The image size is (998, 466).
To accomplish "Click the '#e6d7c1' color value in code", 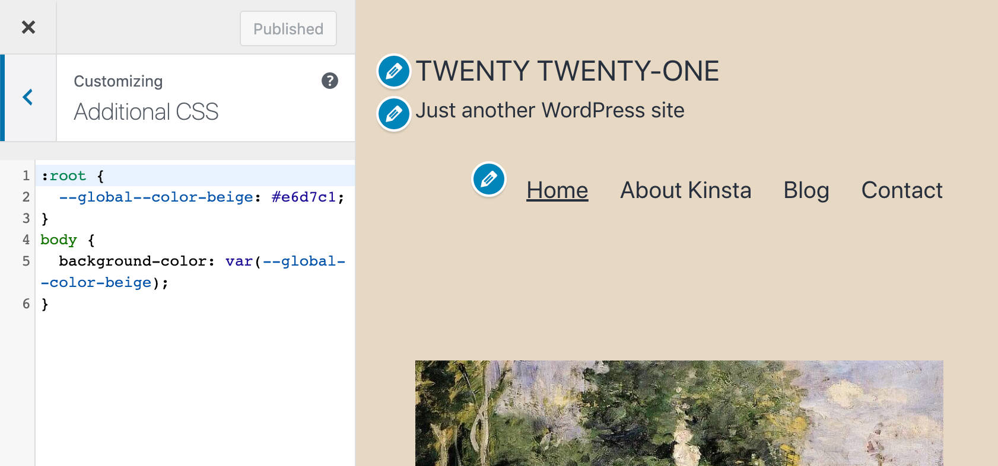I will tap(303, 197).
